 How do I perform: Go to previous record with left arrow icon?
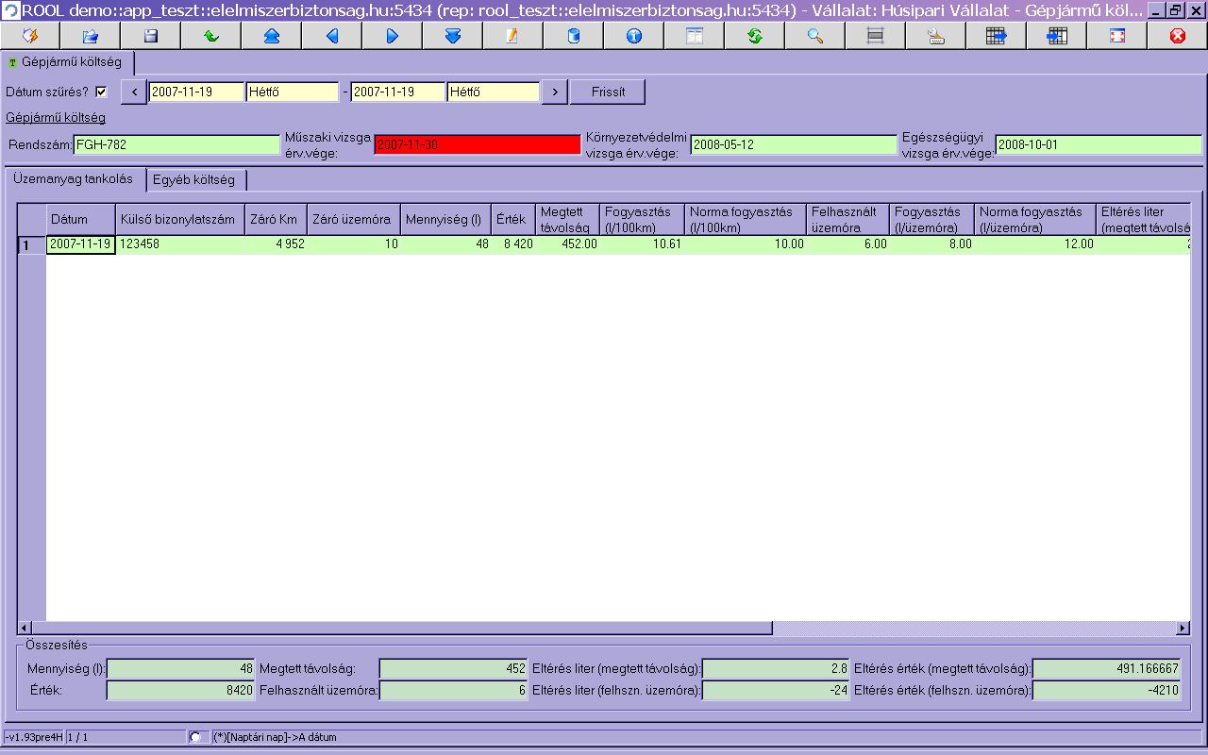[332, 36]
